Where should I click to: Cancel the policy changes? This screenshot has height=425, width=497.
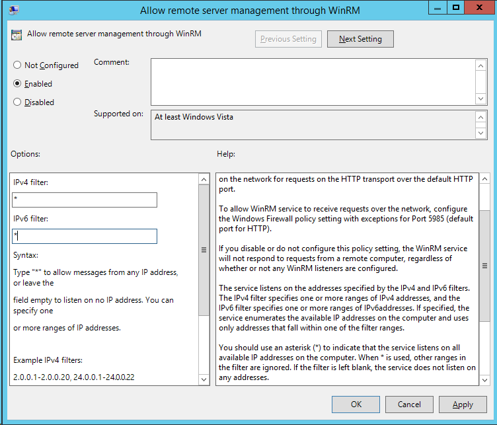click(409, 405)
